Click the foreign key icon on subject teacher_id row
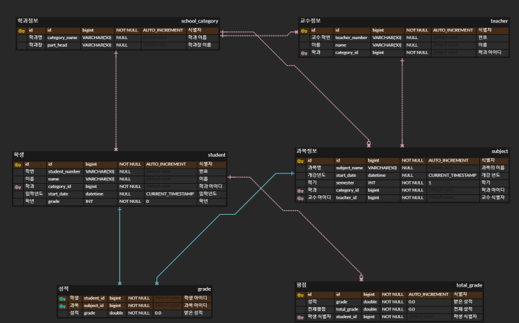This screenshot has height=323, width=519. 300,198
